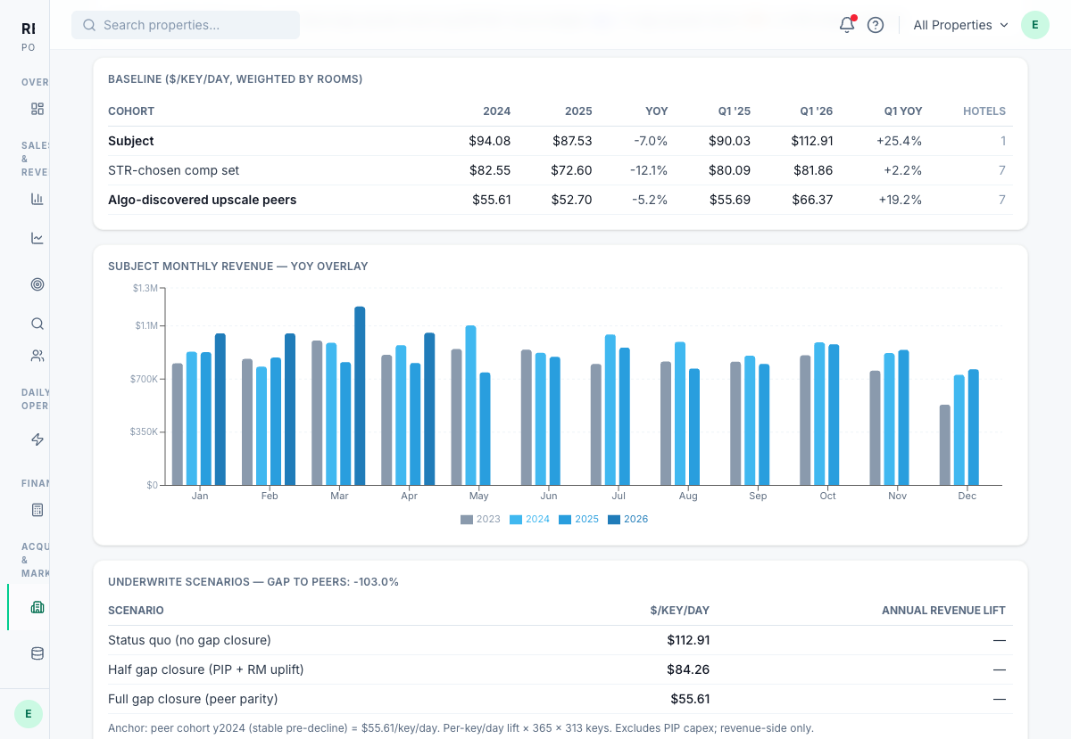The width and height of the screenshot is (1071, 739).
Task: Open the user avatar E in header
Action: pyautogui.click(x=1035, y=25)
